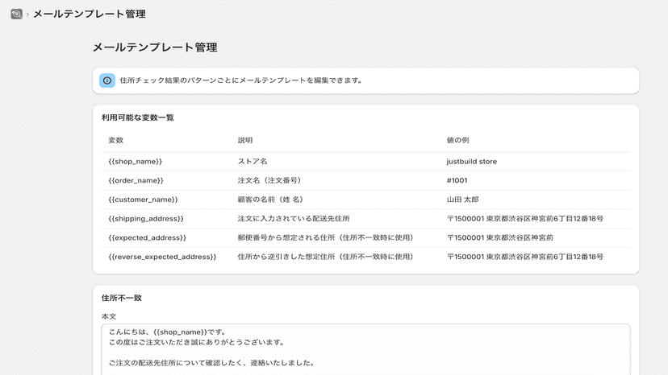The image size is (668, 375).
Task: Click the example address in the {{expected_address}} row
Action: coord(499,237)
